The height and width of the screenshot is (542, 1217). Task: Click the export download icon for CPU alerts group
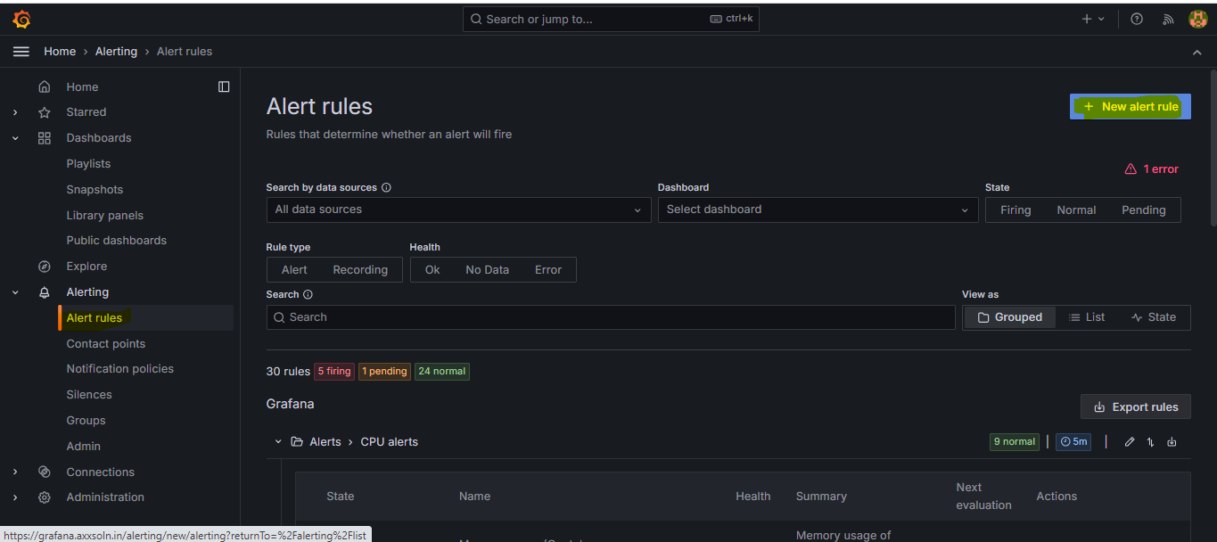1172,442
